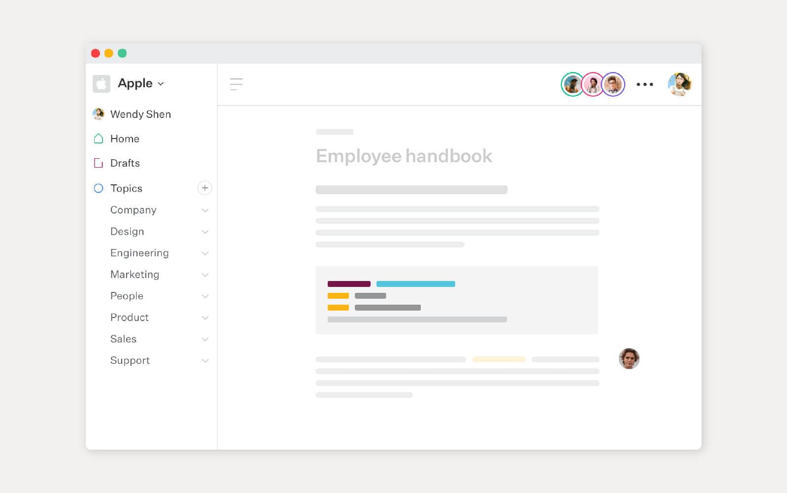Click the Drafts page icon
This screenshot has width=787, height=493.
click(x=99, y=163)
